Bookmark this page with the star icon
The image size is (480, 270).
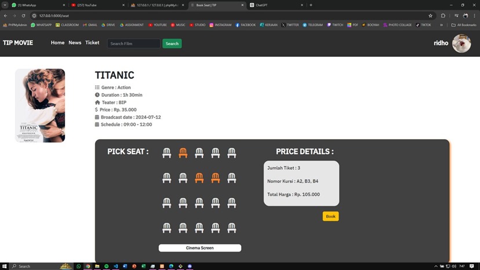coord(430,16)
